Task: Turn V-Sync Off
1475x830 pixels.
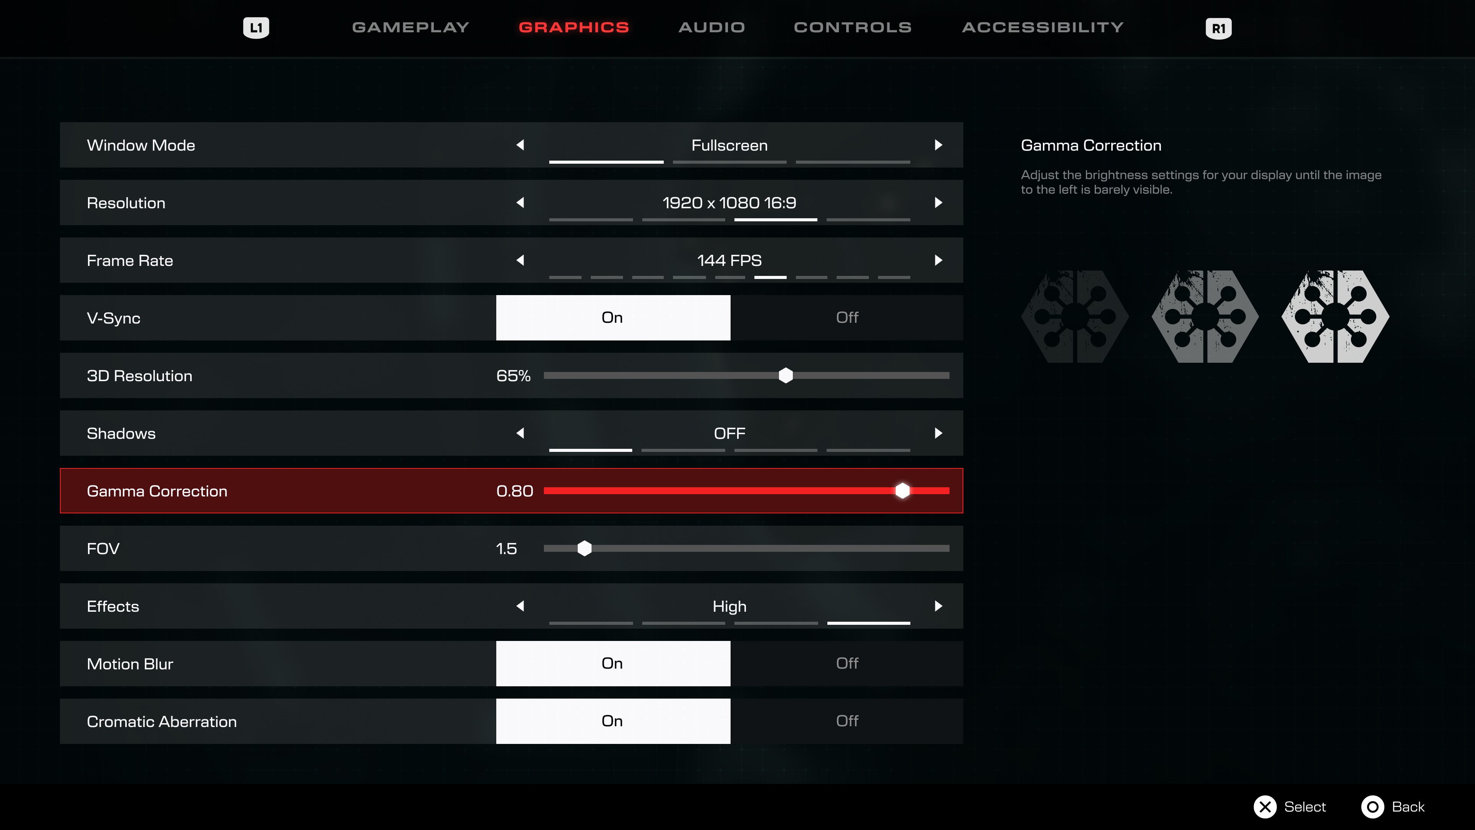Action: (x=846, y=317)
